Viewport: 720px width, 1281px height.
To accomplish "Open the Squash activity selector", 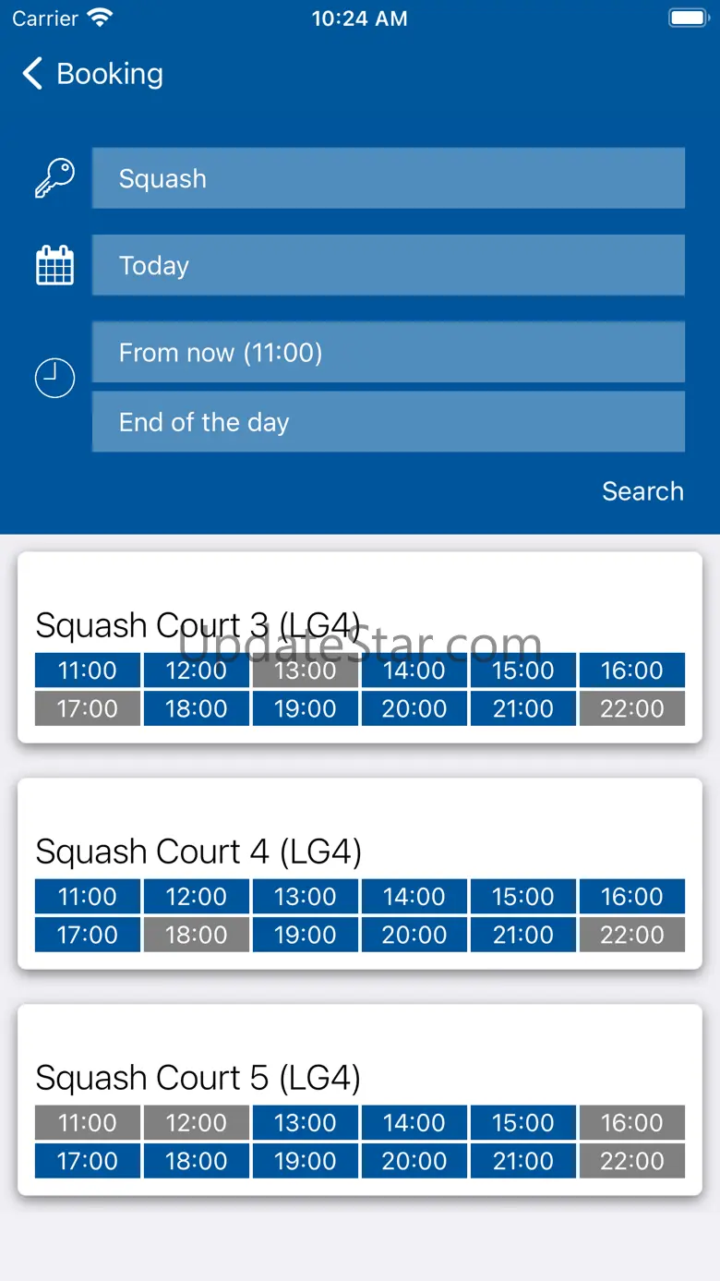I will [389, 178].
